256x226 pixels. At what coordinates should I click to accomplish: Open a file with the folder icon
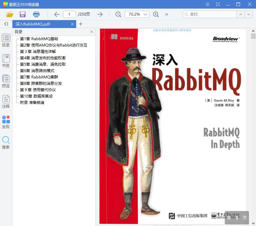tap(10, 14)
